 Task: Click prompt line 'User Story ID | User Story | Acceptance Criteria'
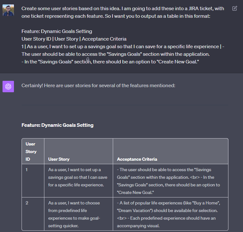click(x=74, y=39)
